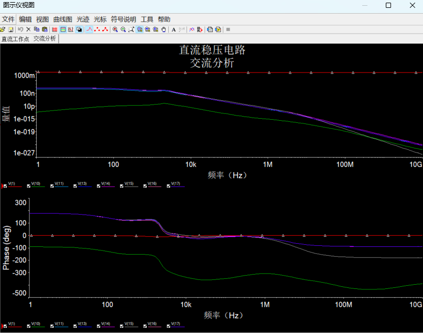Image resolution: width=423 pixels, height=333 pixels.
Task: Select the Show Symbols only icon
Action: 97,29
